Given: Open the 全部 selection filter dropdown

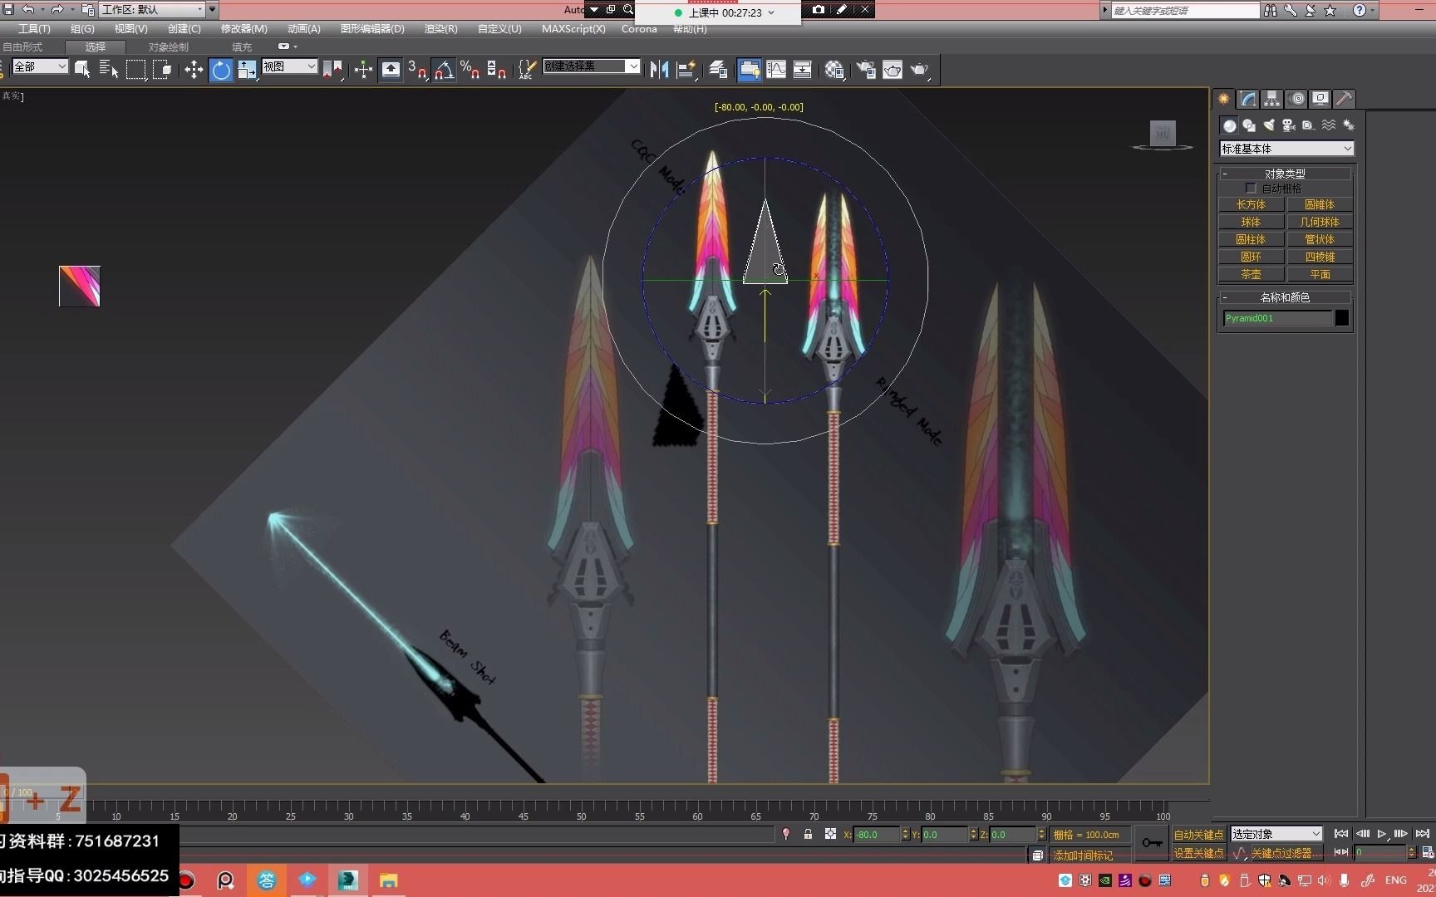Looking at the screenshot, I should (39, 66).
